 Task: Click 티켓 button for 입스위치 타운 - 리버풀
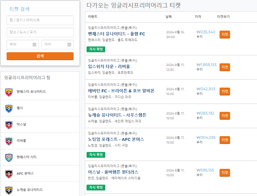(225, 67)
